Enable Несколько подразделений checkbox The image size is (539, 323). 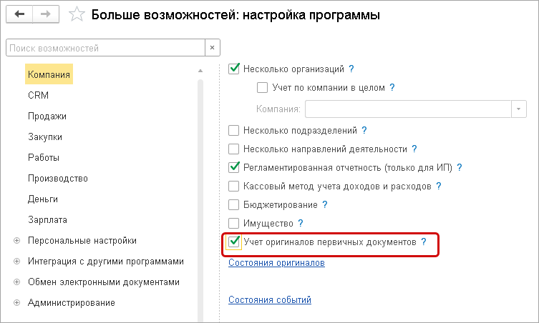pos(233,131)
